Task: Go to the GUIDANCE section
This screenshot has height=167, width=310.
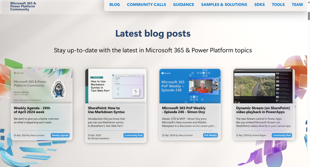Action: [183, 5]
